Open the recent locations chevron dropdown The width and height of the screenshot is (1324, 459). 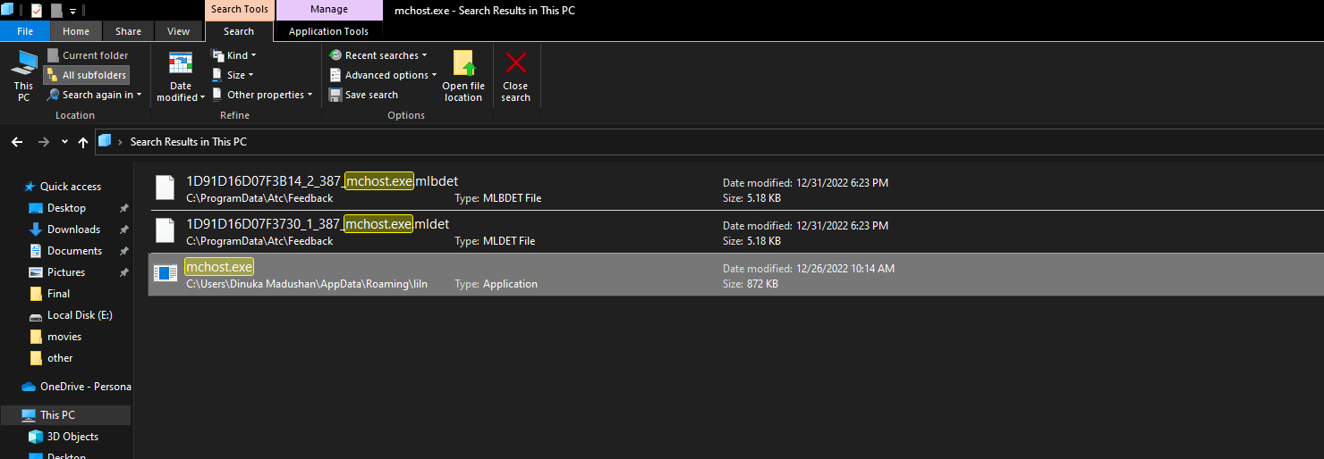64,142
